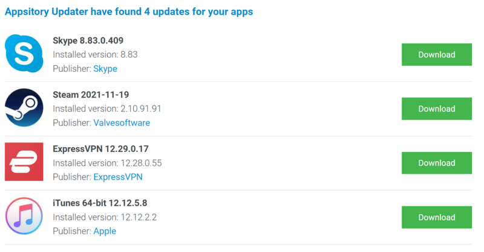Click the Skype app icon
This screenshot has height=252, width=484.
[x=24, y=54]
